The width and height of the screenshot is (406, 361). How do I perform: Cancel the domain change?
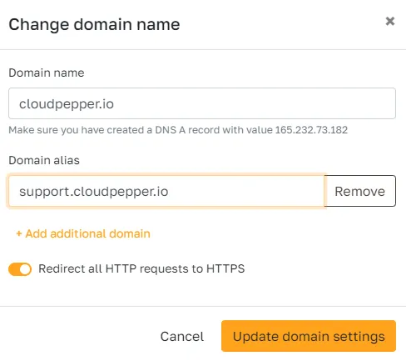[x=182, y=337]
